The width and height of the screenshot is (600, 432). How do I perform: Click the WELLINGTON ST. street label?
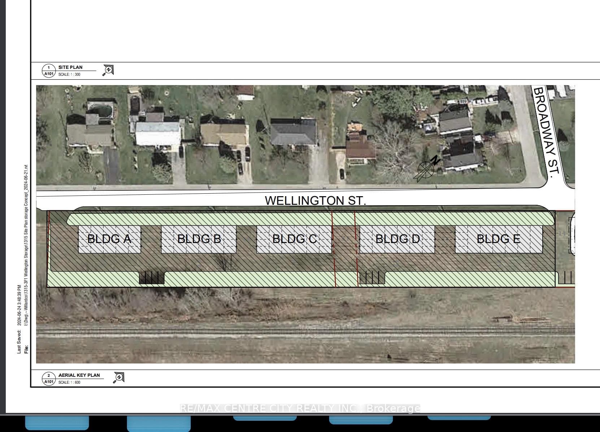click(315, 200)
